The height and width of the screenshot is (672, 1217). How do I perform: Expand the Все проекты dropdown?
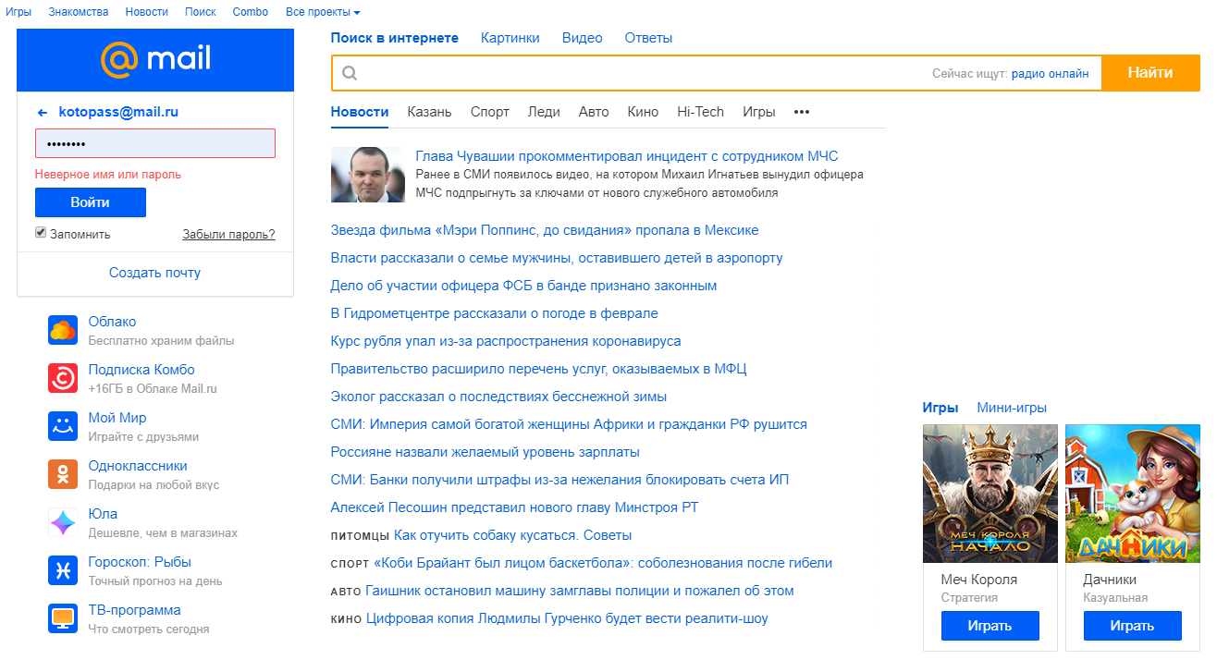(x=323, y=12)
